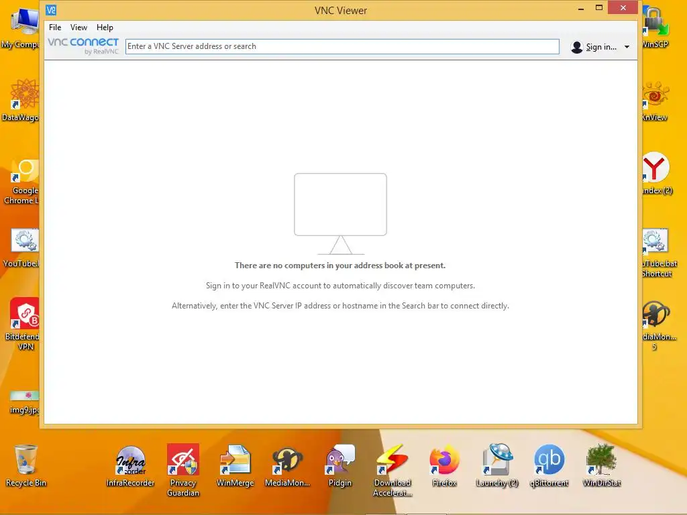687x515 pixels.
Task: Select the MediaMonkey icon in bottom row
Action: click(287, 465)
